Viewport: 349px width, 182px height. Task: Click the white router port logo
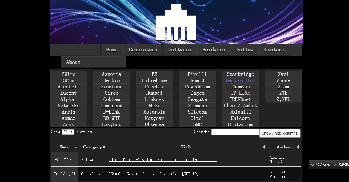(x=176, y=23)
